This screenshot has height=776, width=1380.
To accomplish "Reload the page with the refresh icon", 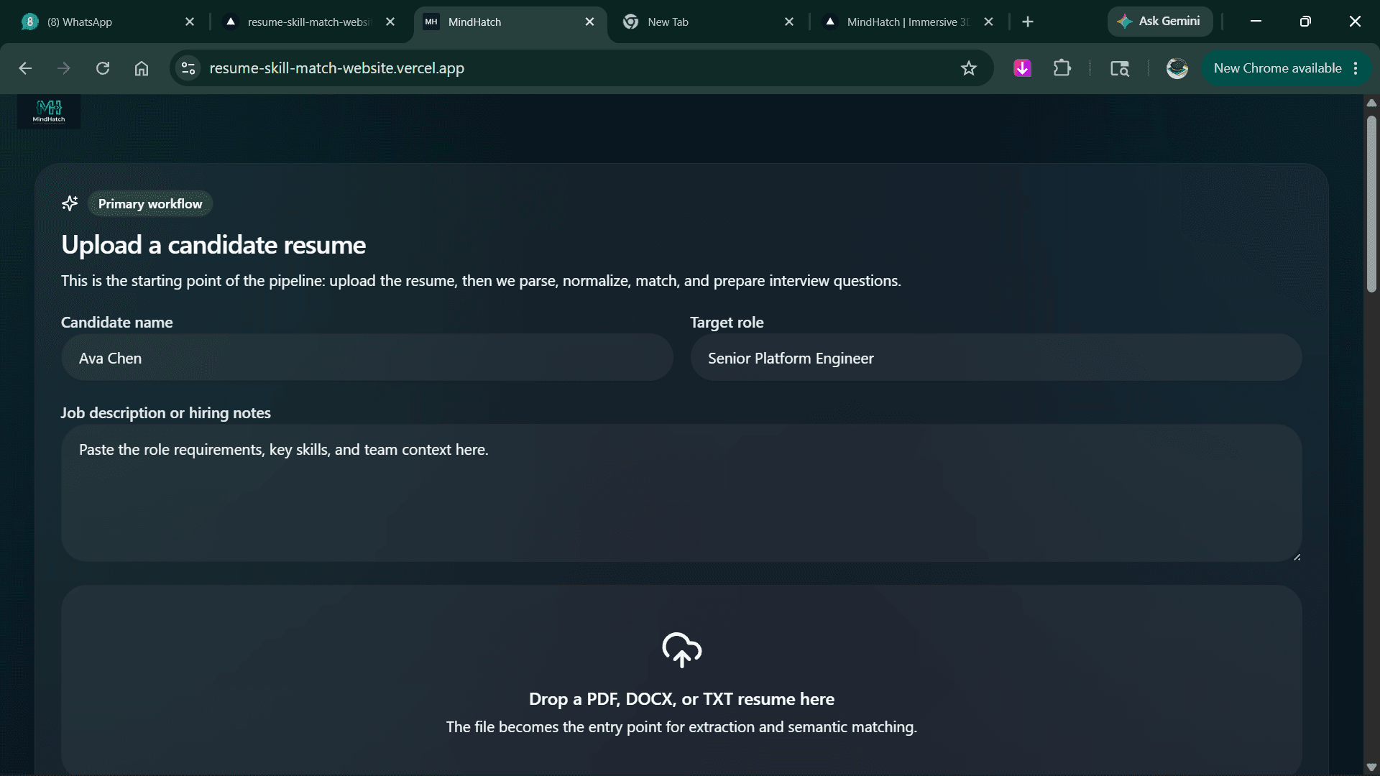I will point(103,68).
